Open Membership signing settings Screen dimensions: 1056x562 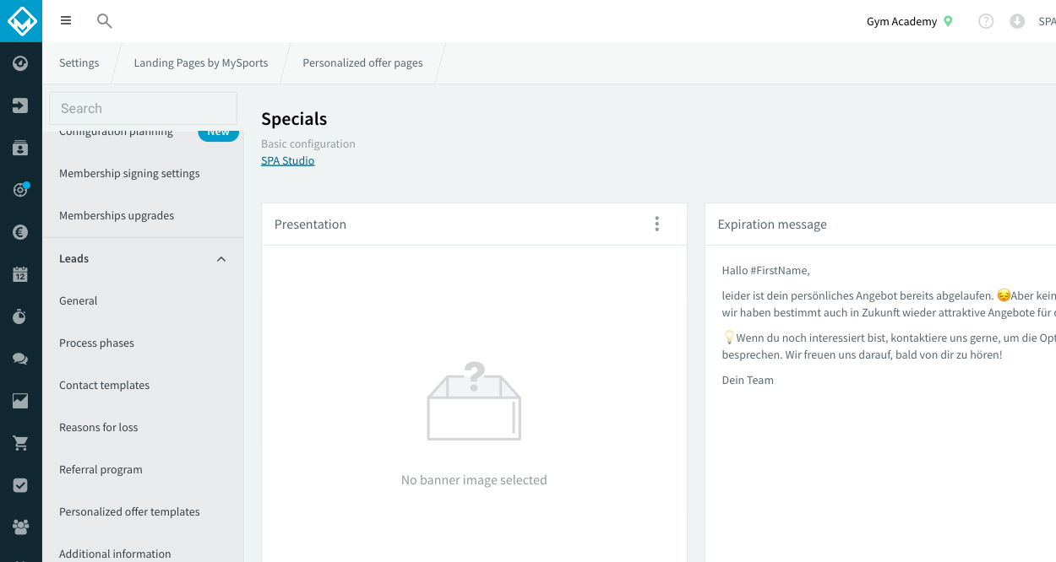pos(129,173)
